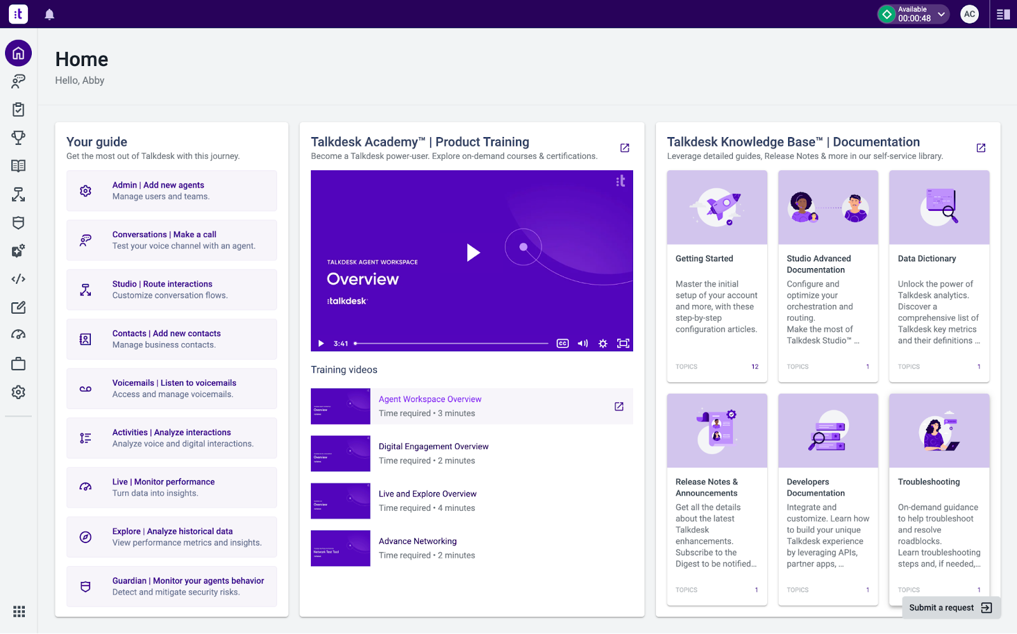
Task: Open Conversations in the sidebar
Action: tap(18, 81)
